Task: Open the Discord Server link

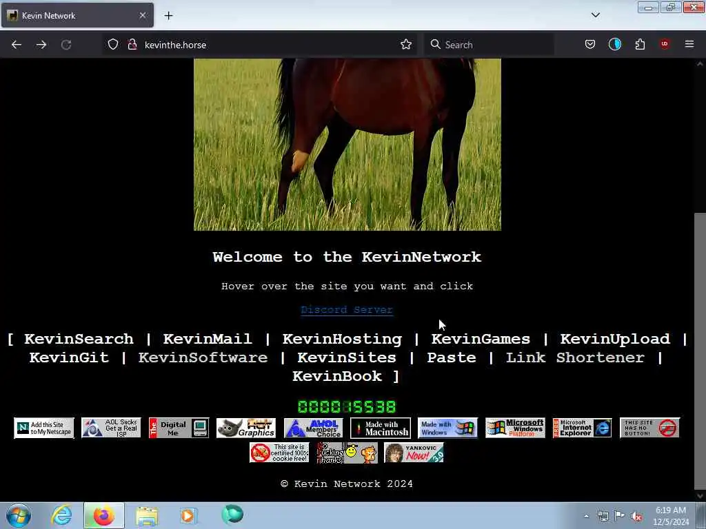Action: 347,309
